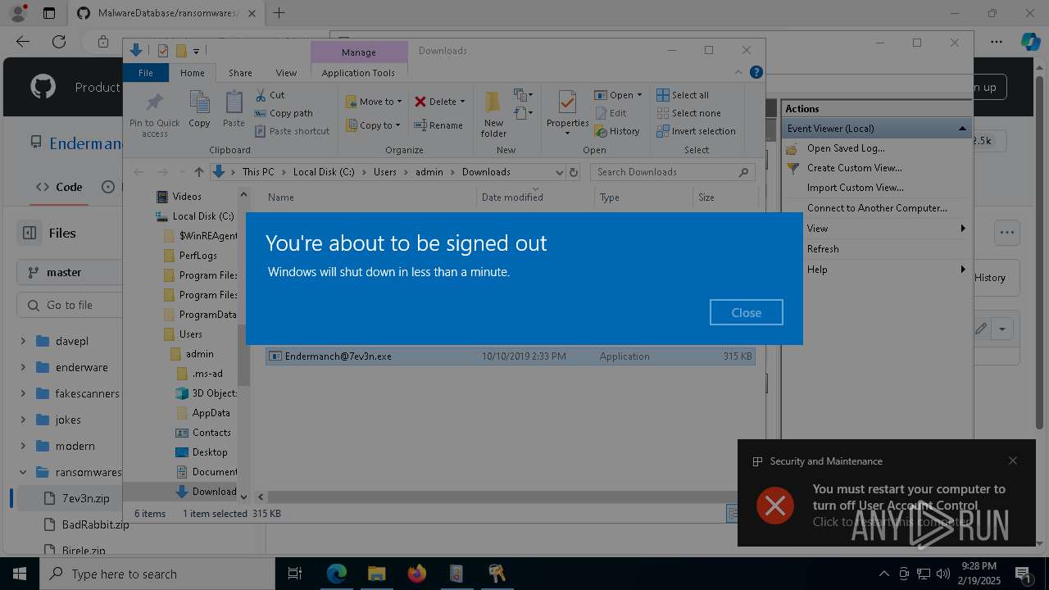Open History in ribbon
This screenshot has width=1049, height=590.
pos(617,131)
